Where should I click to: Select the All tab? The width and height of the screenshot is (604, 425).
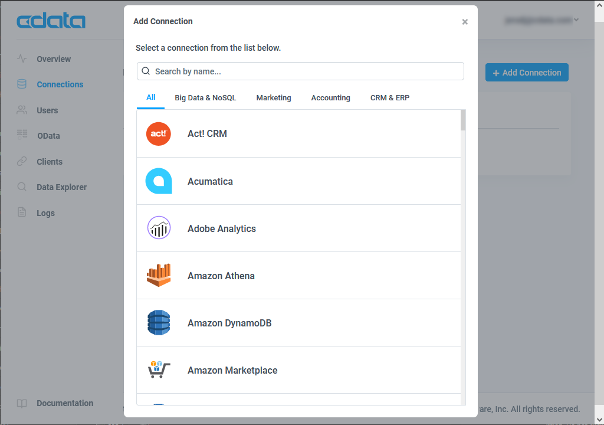150,97
